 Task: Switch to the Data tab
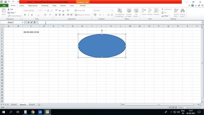pyautogui.click(x=55, y=5)
